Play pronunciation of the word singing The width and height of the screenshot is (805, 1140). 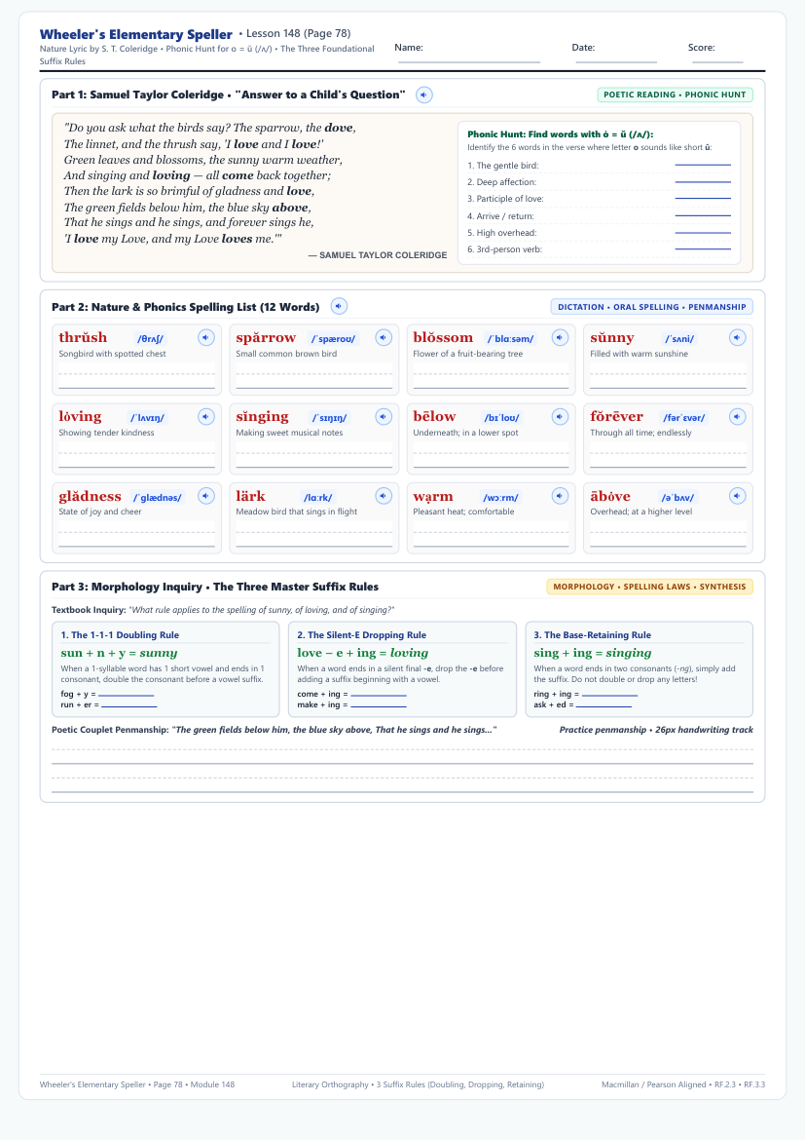pyautogui.click(x=384, y=417)
